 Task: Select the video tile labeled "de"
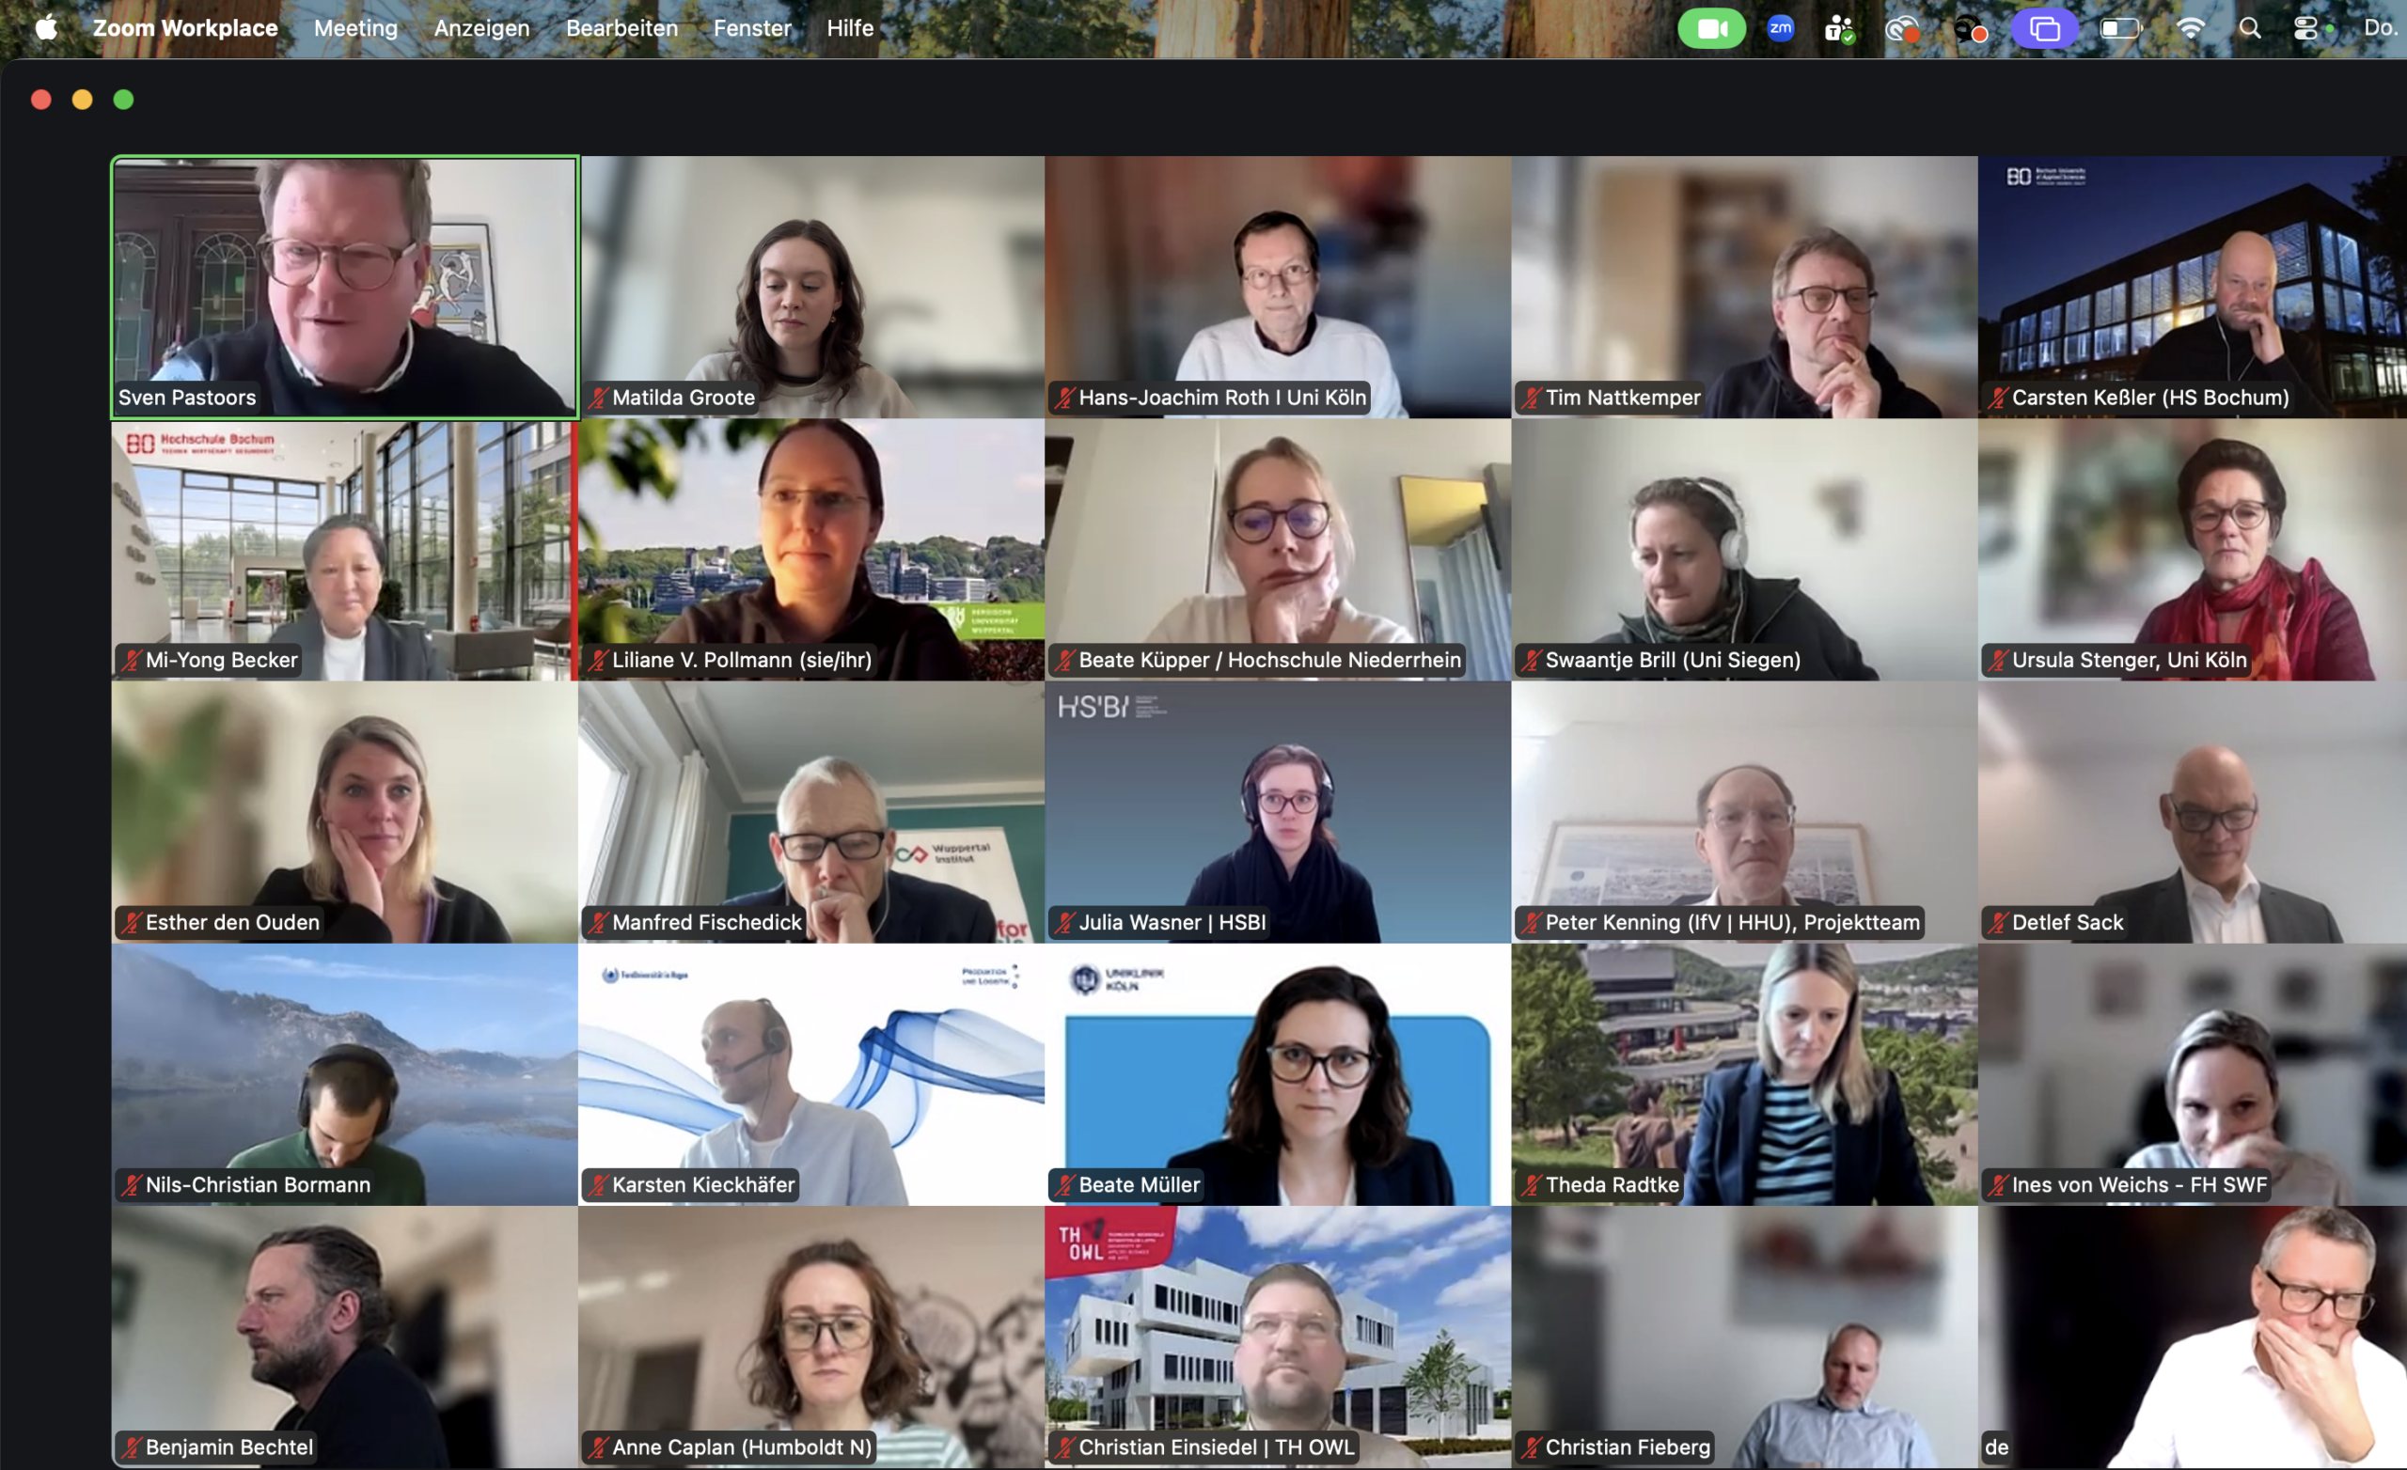click(x=2193, y=1337)
